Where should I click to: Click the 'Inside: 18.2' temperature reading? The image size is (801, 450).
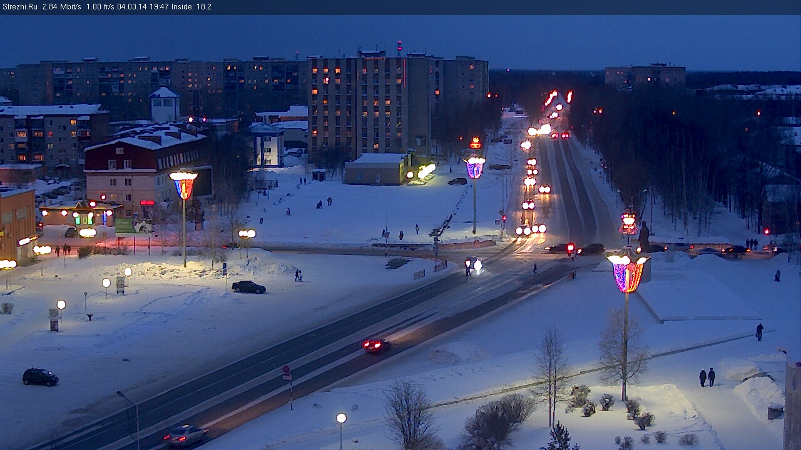(x=191, y=7)
